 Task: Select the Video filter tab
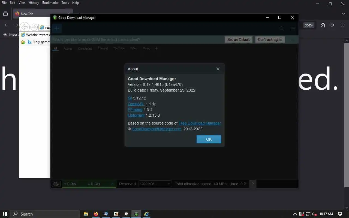click(x=134, y=48)
